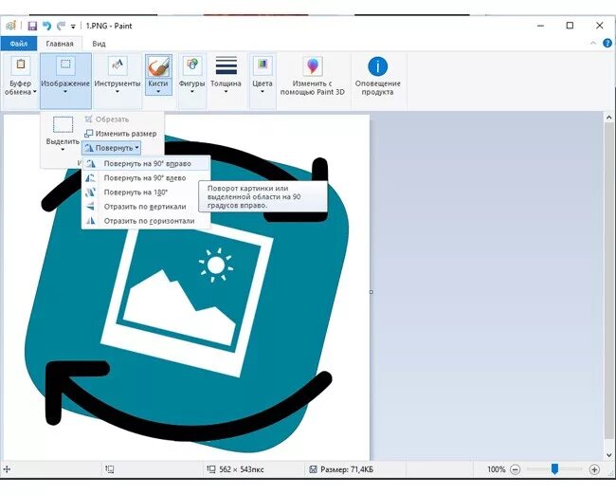Screen dimensions: 616x495
Task: Click the Save icon in the title bar
Action: [x=32, y=26]
